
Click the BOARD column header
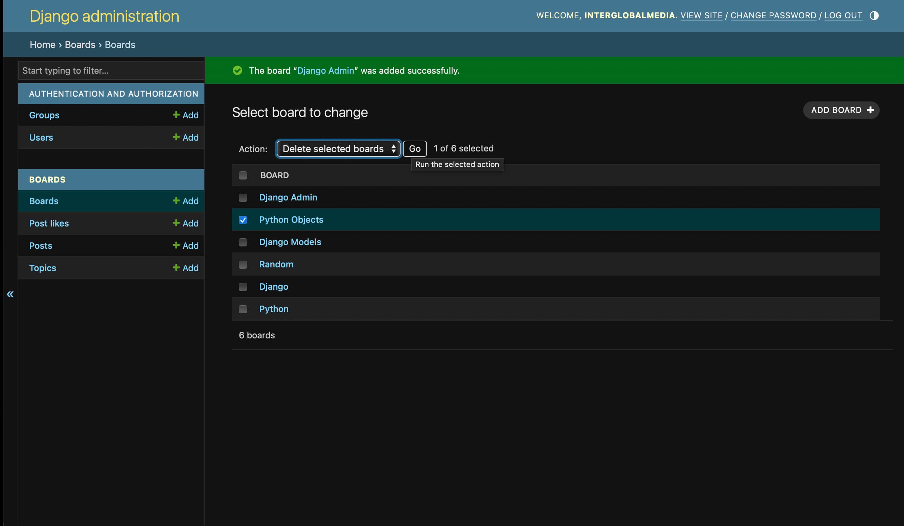tap(274, 175)
